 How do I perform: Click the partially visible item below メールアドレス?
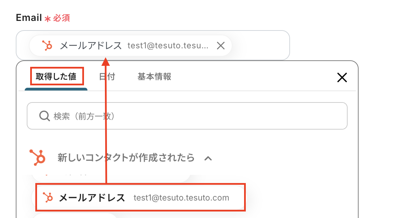(75, 215)
